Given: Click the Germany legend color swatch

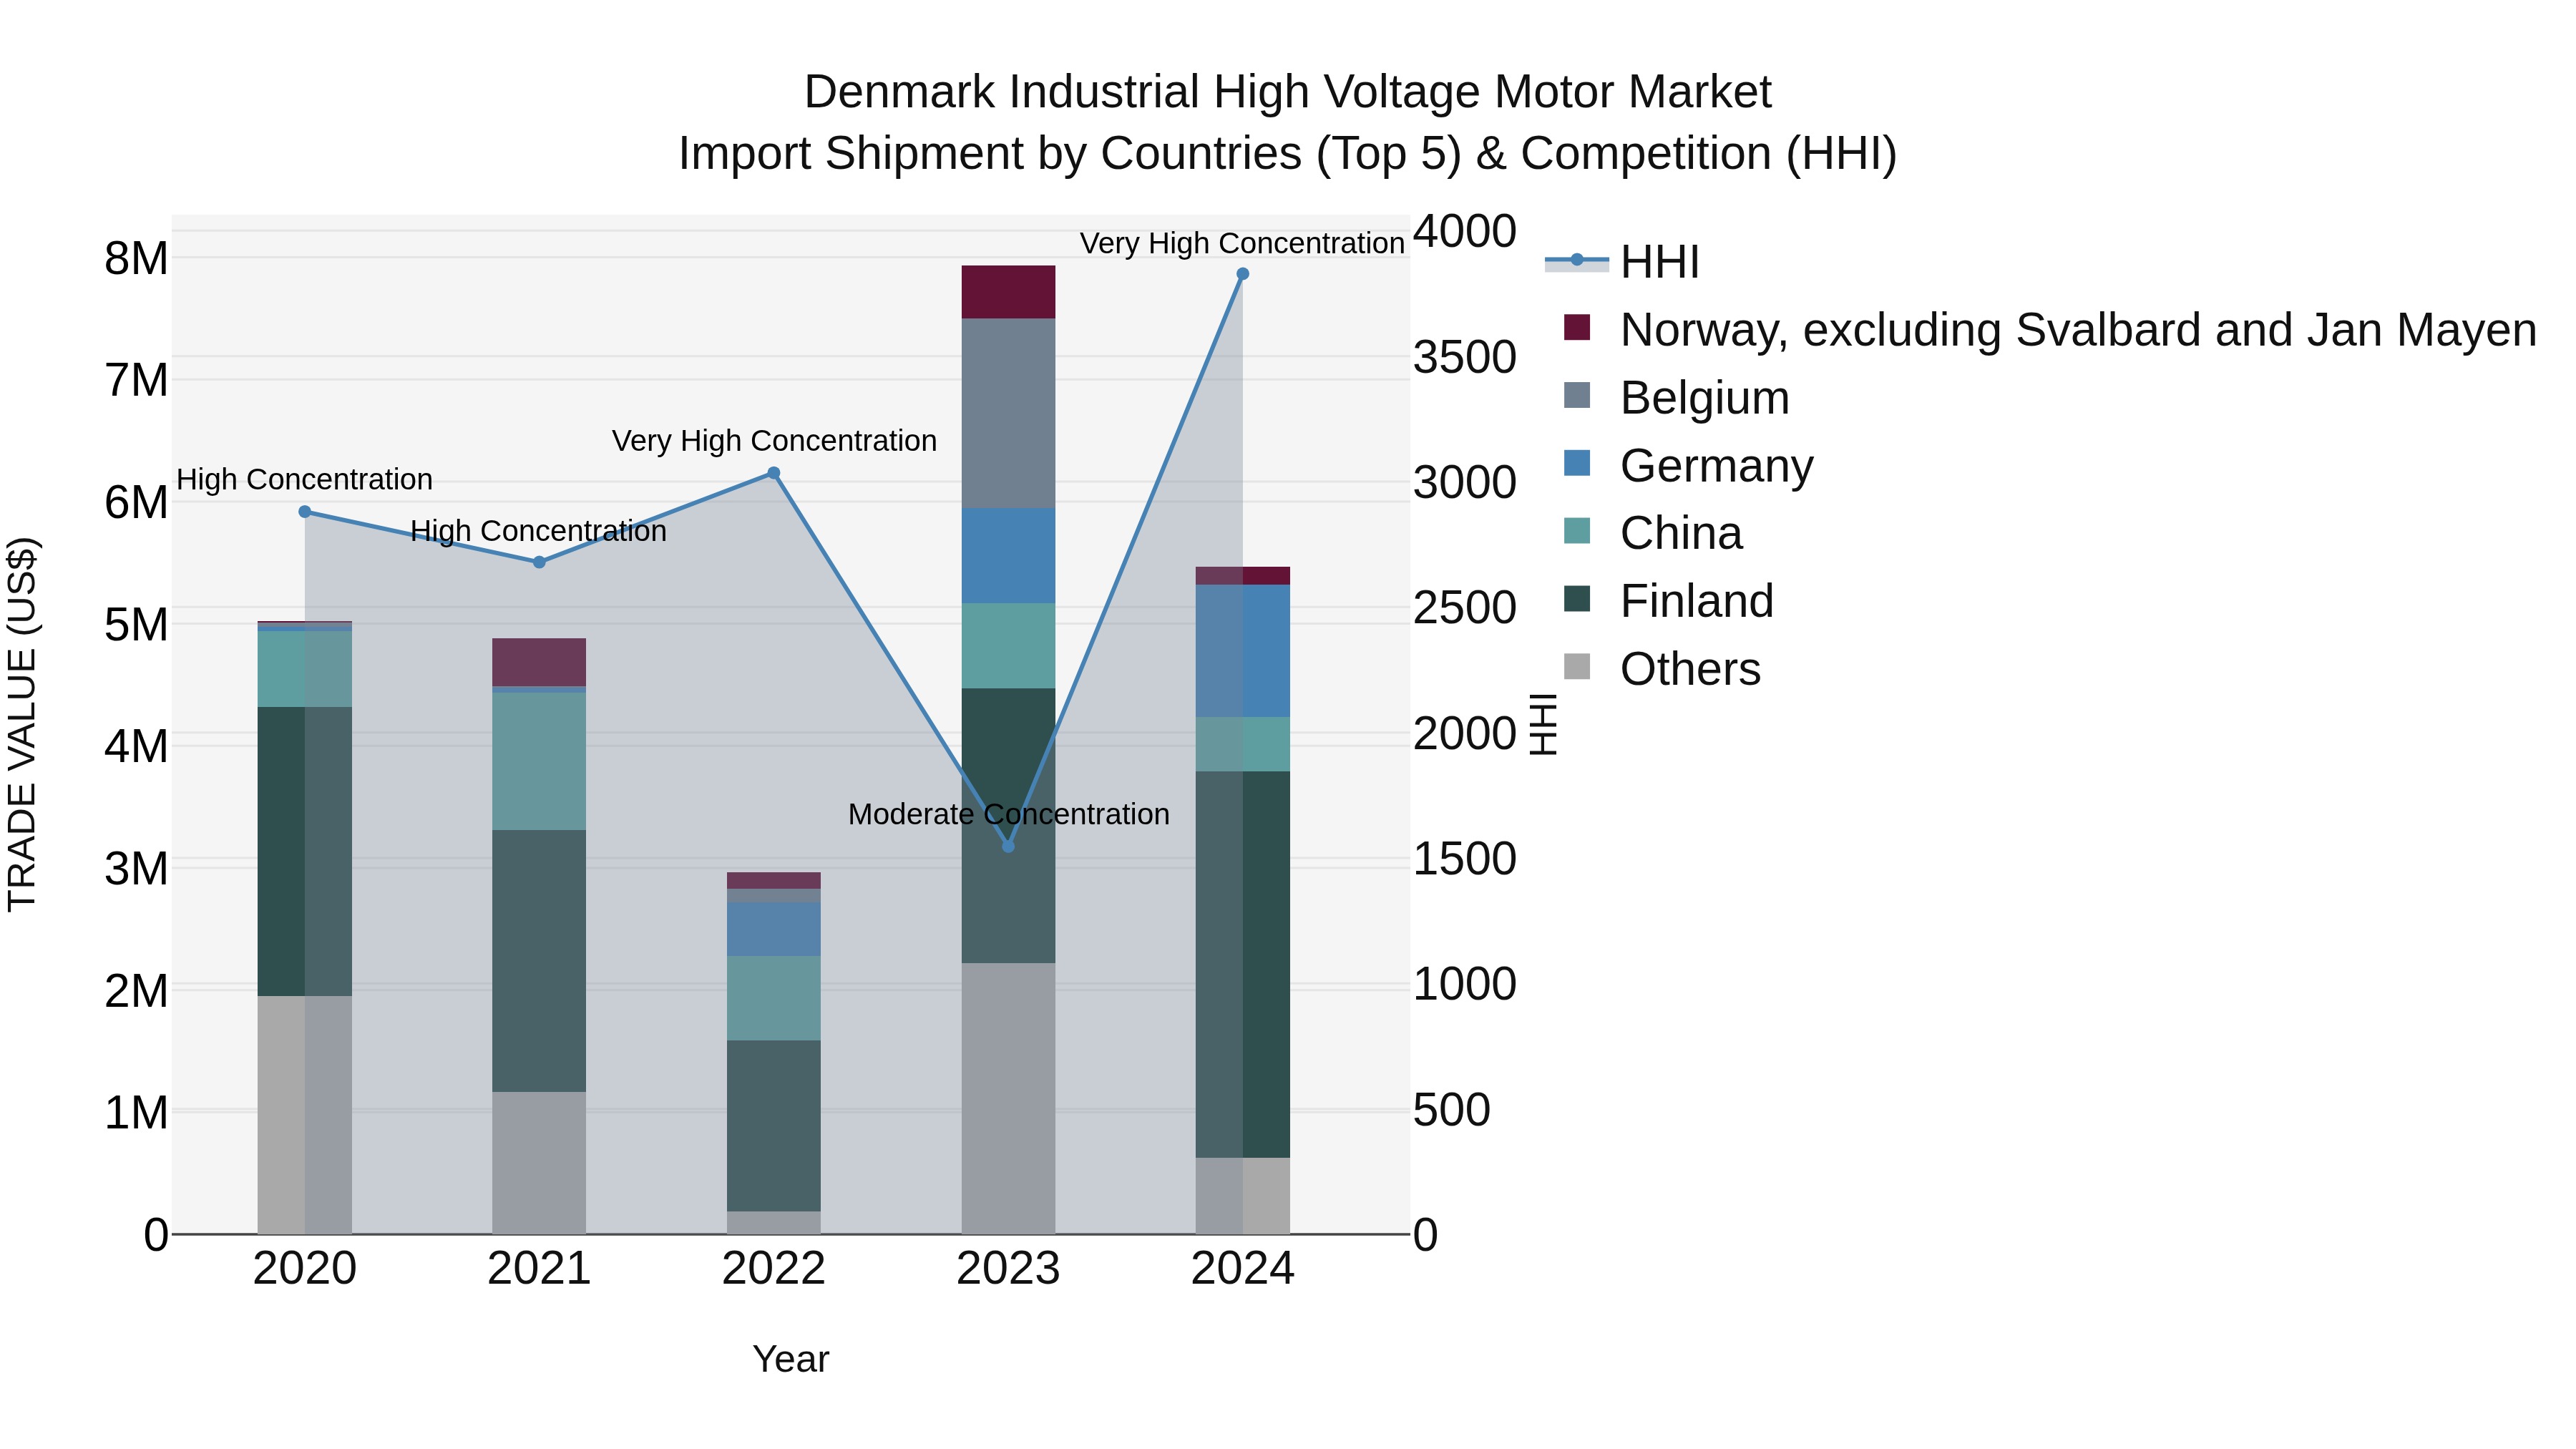Looking at the screenshot, I should (1577, 463).
